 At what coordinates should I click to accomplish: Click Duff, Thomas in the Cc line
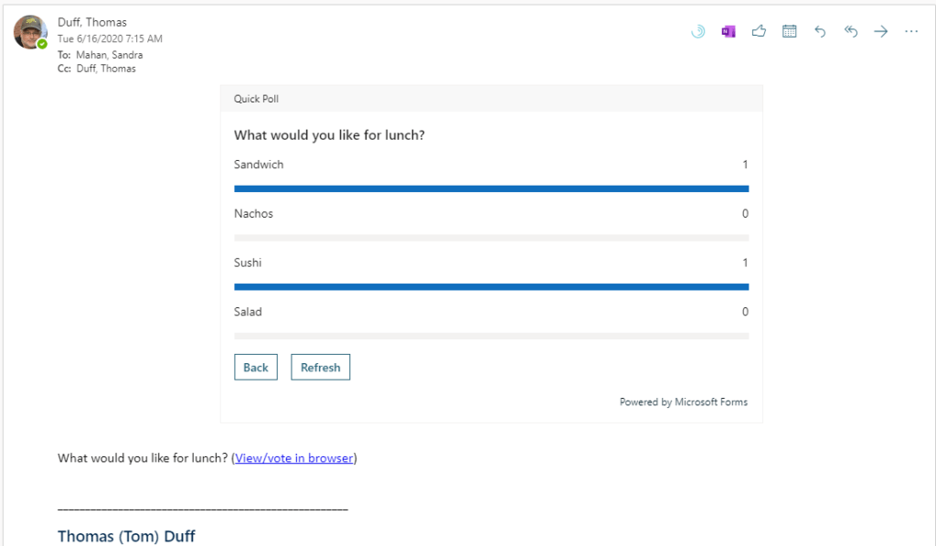pos(106,69)
